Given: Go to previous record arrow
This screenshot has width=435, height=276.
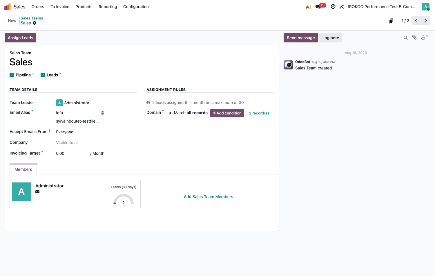Looking at the screenshot, I should [416, 21].
